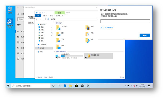Screen dimensions: 164x99
Task: Collapse the 设备和驱动器 (2) group chevron
Action: click(x=54, y=51)
